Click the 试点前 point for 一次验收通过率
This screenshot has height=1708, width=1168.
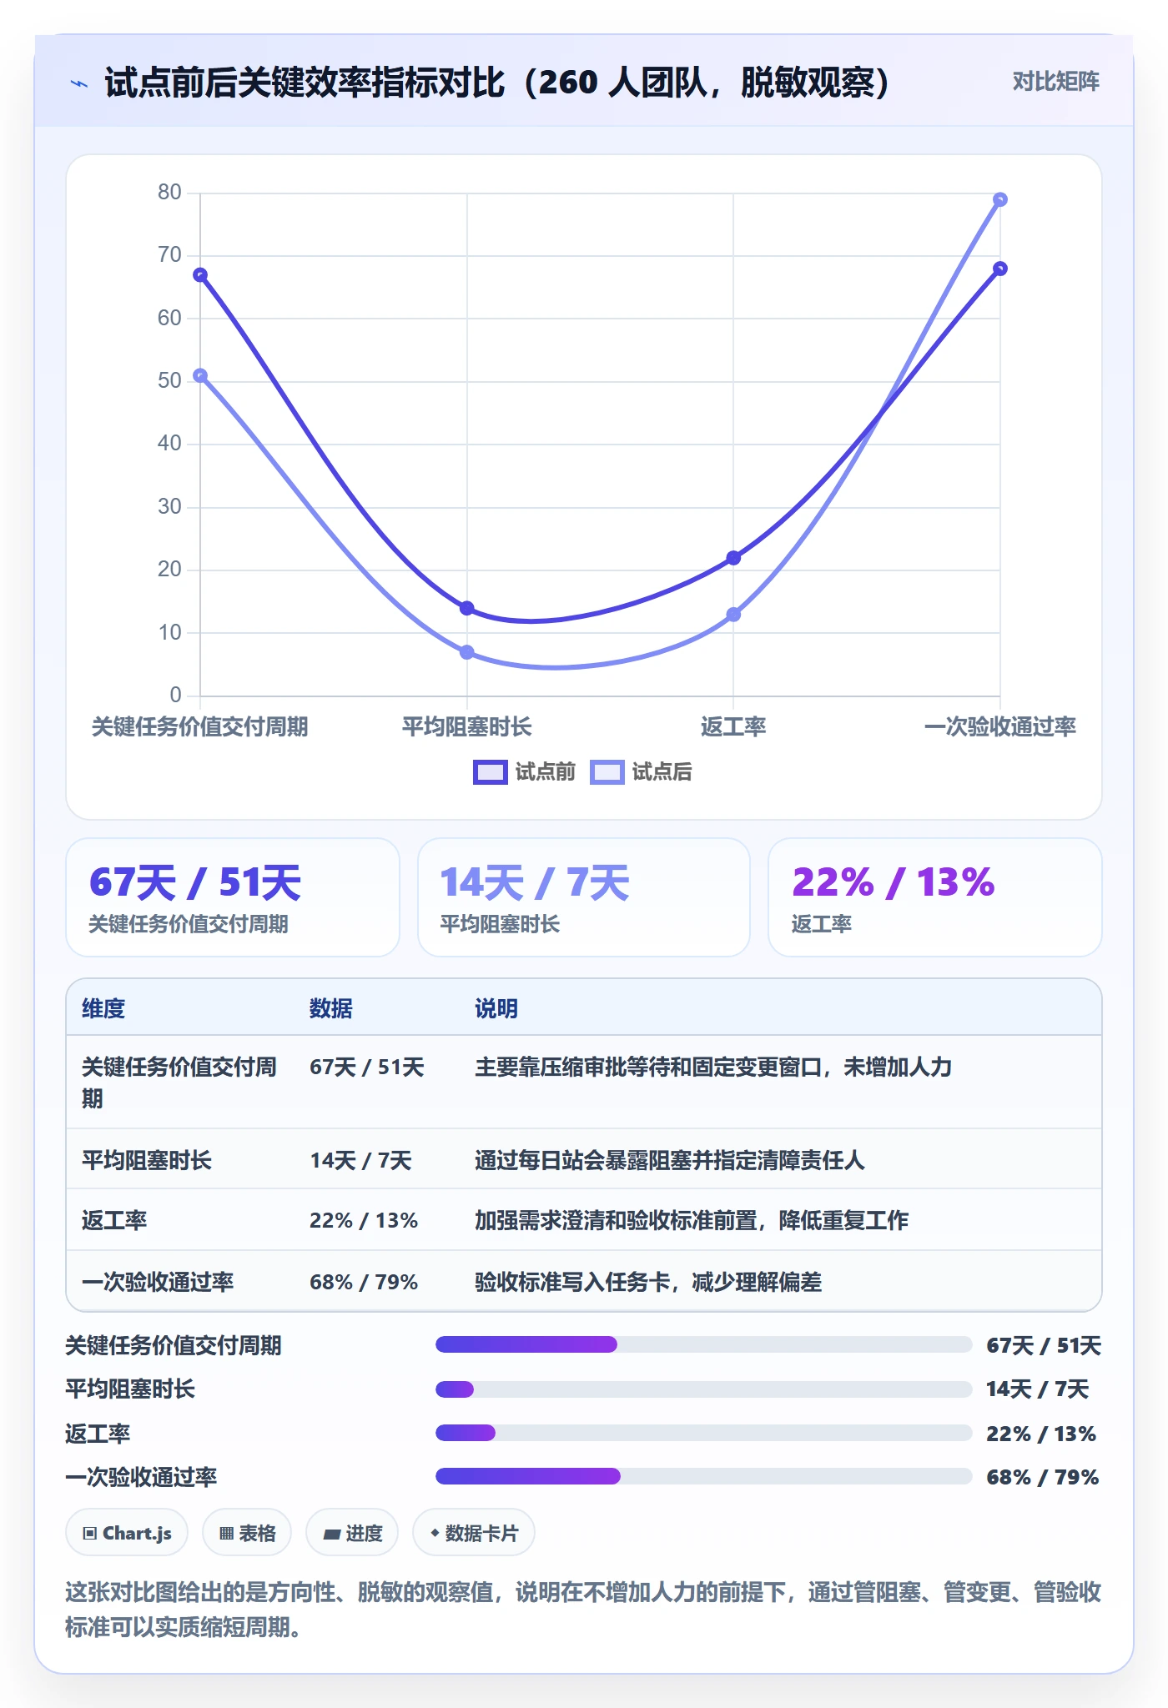point(1000,269)
